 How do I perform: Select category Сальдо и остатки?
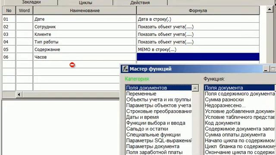tap(159, 129)
